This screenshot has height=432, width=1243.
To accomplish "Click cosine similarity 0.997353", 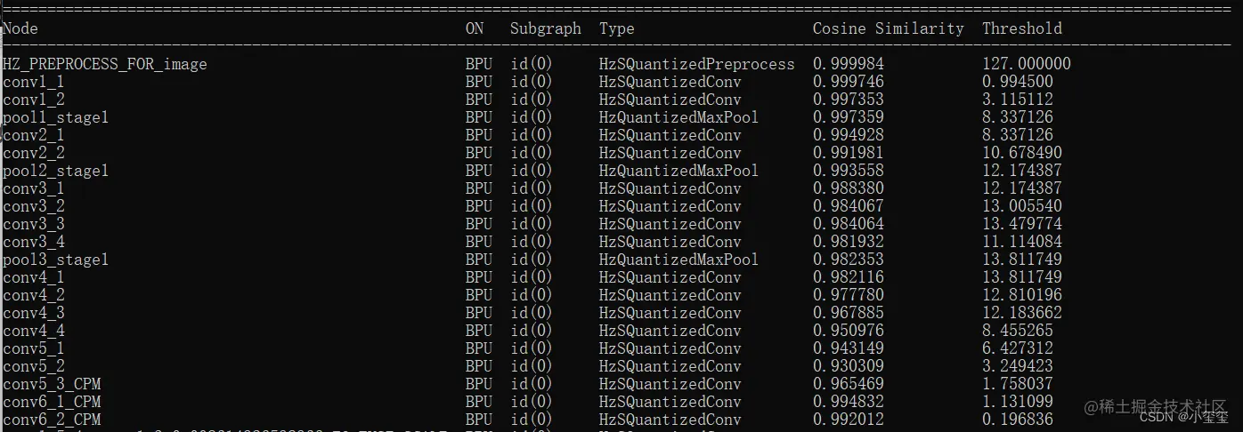I will pos(849,100).
